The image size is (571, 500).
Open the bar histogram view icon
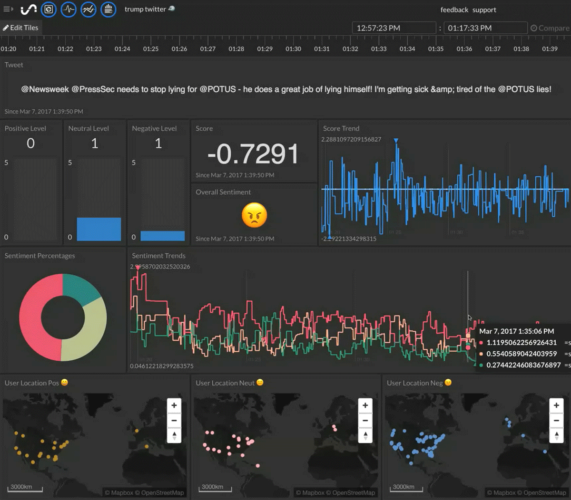point(108,10)
